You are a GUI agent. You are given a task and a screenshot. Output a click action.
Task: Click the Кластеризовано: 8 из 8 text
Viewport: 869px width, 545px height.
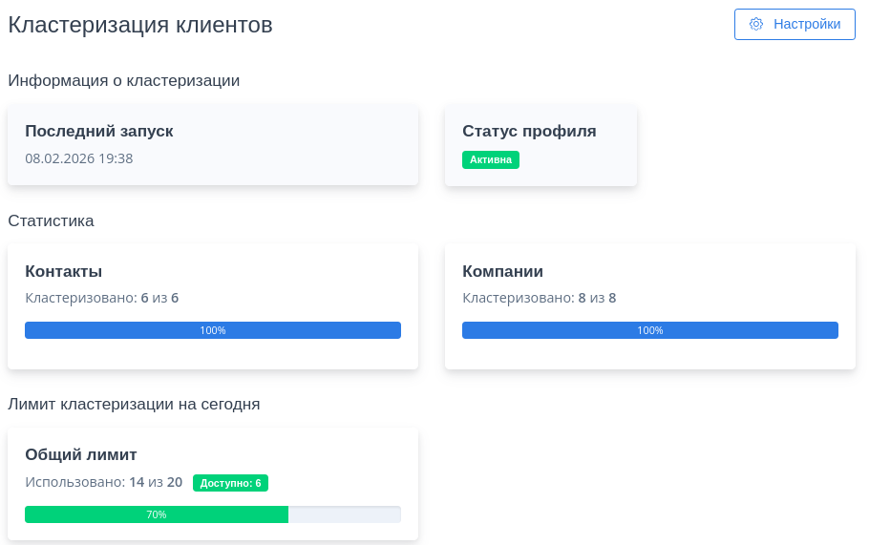click(x=539, y=298)
